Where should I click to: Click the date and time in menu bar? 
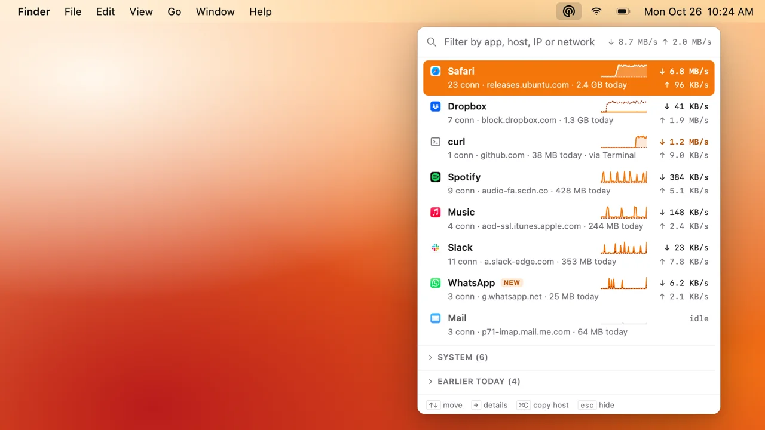point(699,11)
